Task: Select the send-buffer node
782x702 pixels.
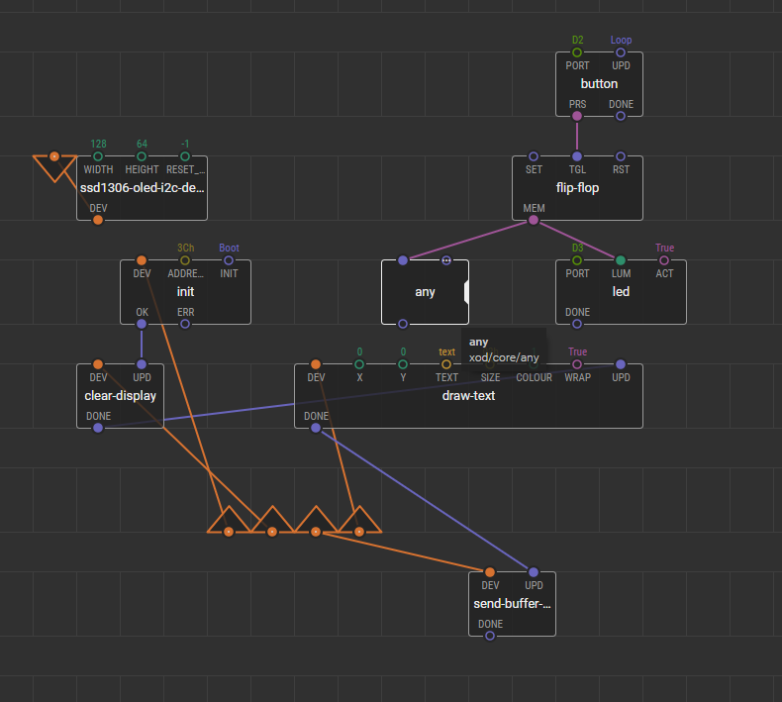Action: click(512, 604)
